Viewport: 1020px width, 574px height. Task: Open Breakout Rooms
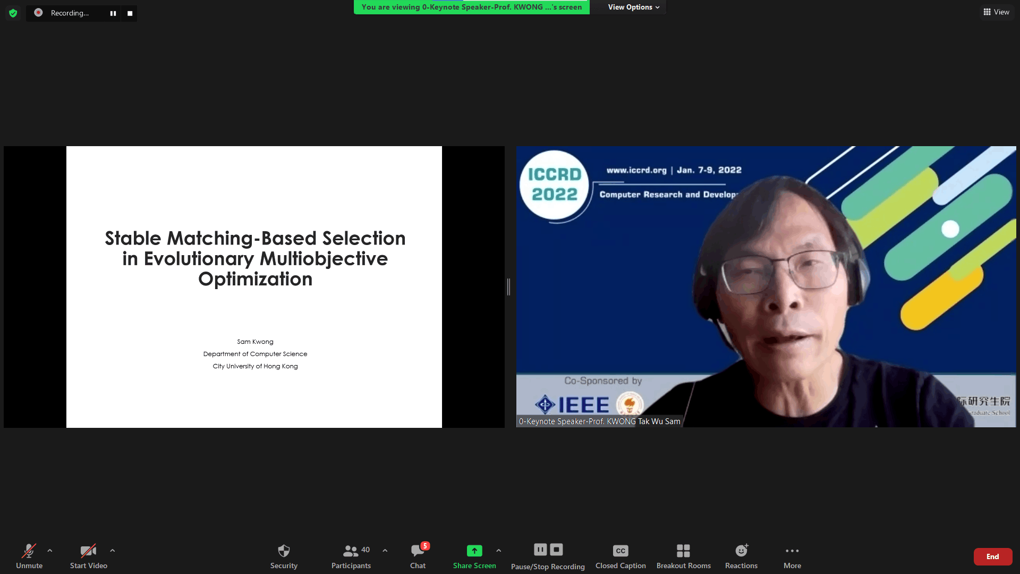684,556
